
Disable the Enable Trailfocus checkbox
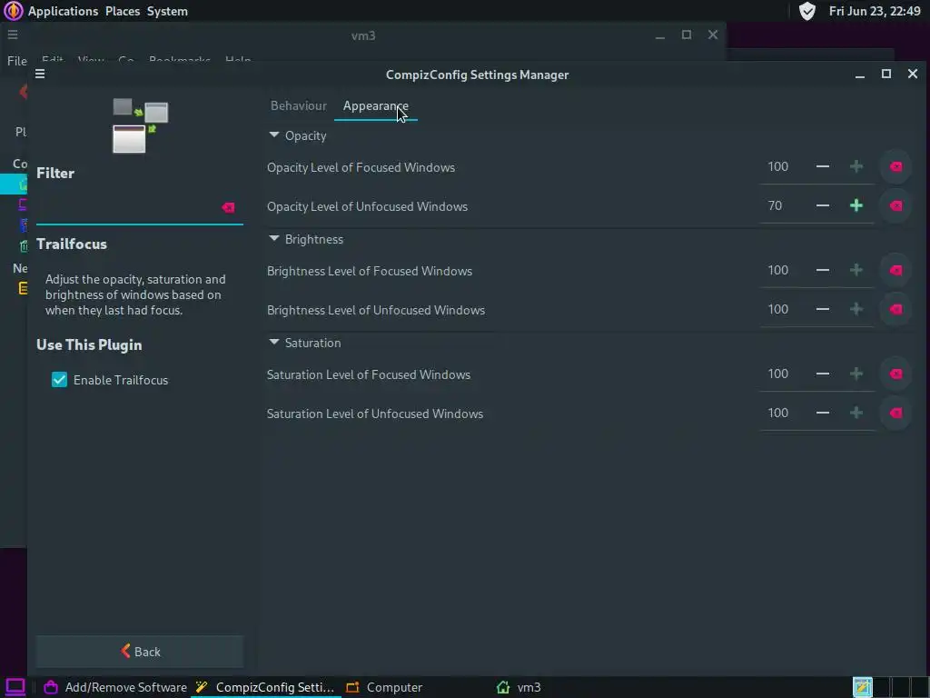(x=59, y=380)
